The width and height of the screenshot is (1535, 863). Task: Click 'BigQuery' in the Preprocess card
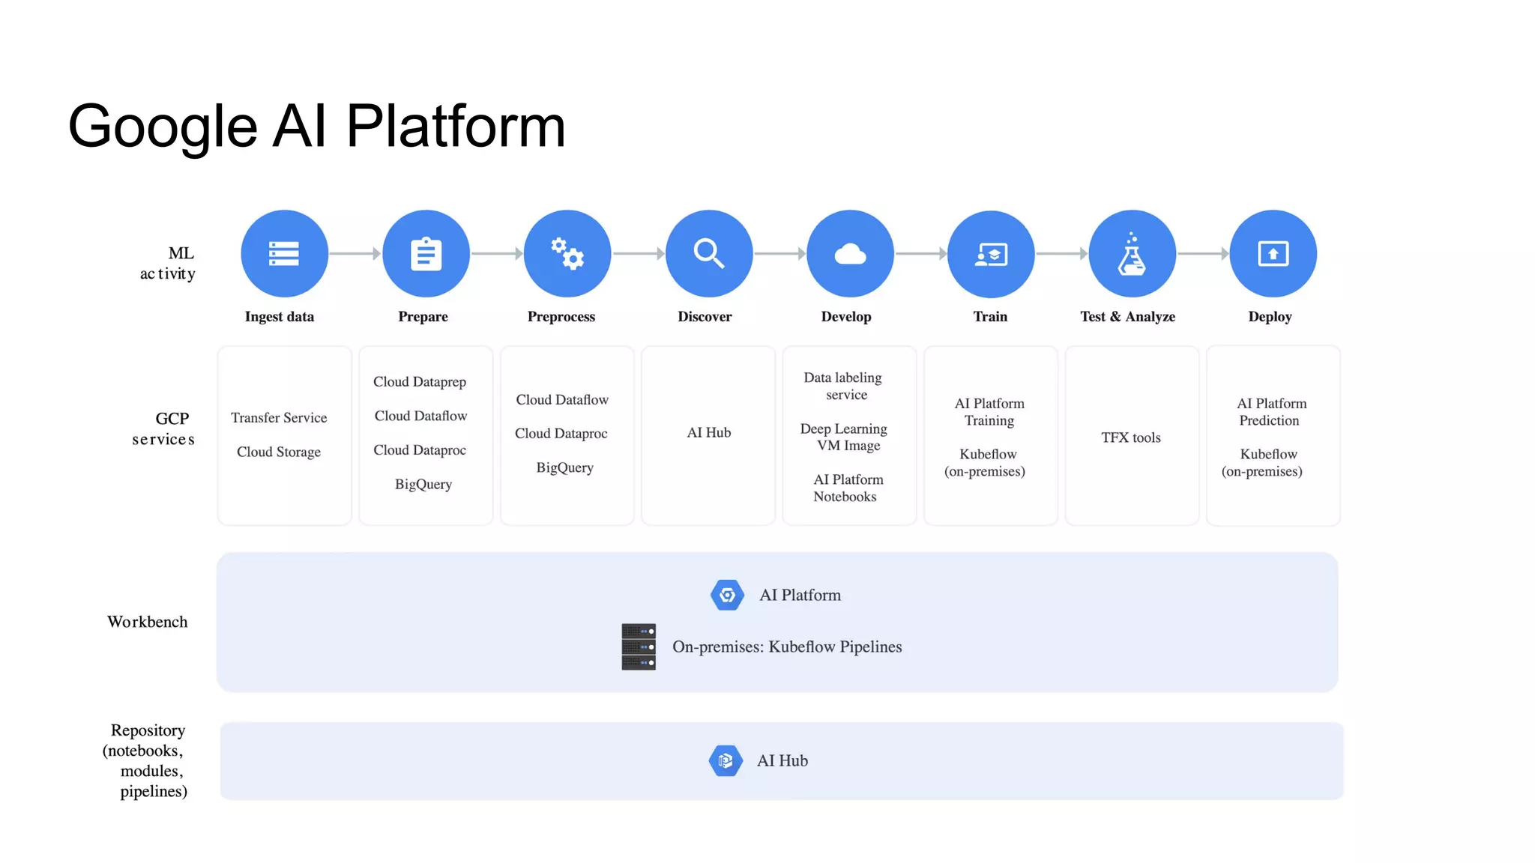point(565,468)
